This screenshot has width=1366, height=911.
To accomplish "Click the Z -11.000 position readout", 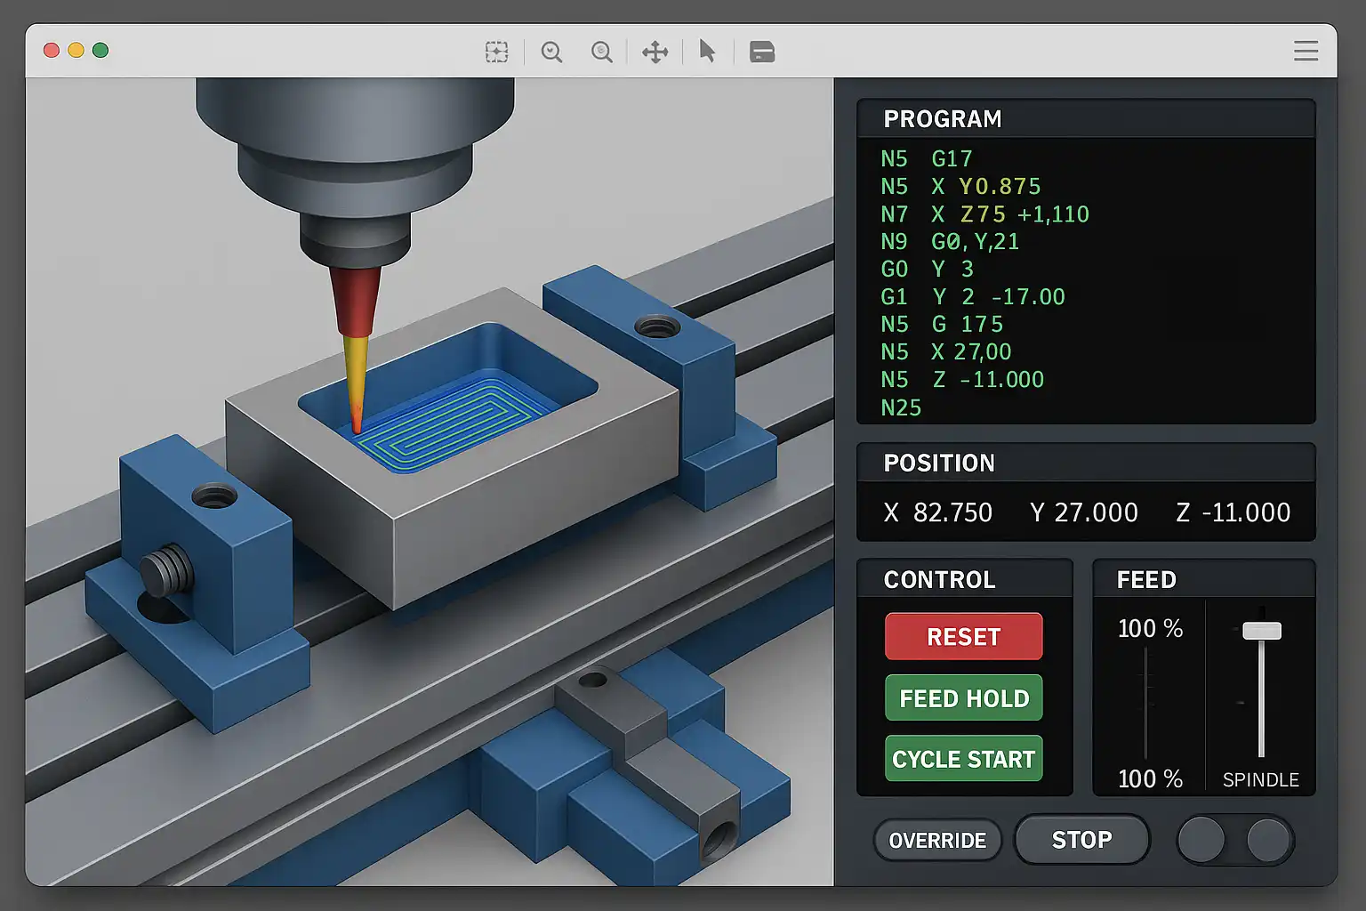I will (1233, 512).
